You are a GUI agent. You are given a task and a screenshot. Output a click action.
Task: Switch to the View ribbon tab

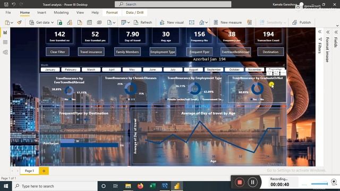[x=80, y=13]
